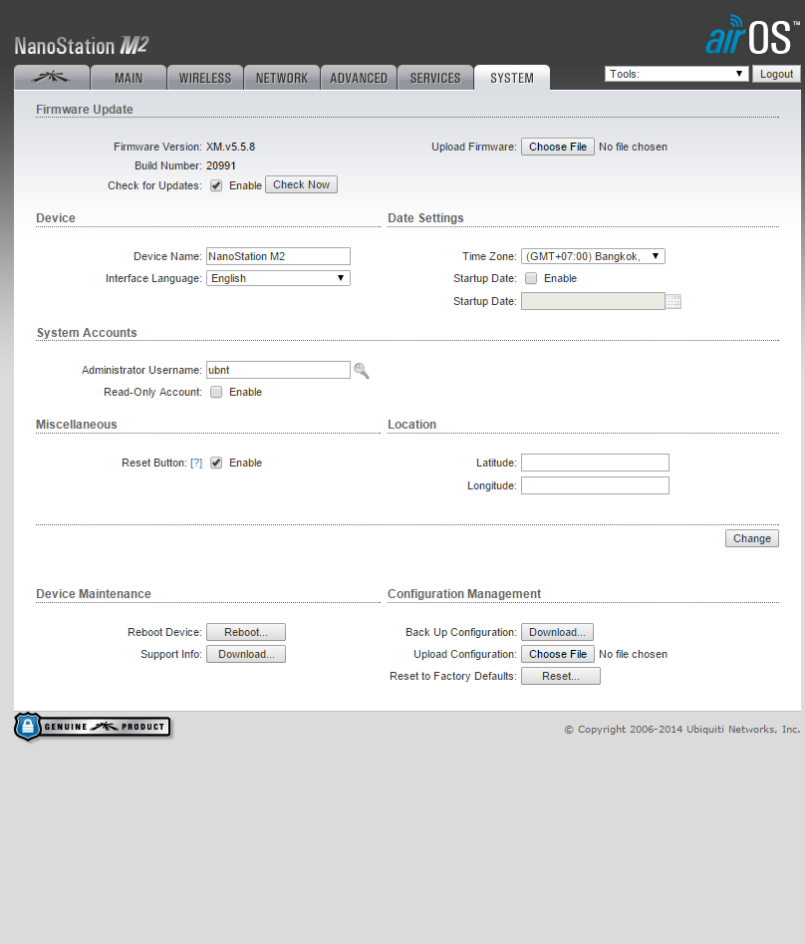Enable the Startup Date checkbox
805x944 pixels.
click(531, 278)
